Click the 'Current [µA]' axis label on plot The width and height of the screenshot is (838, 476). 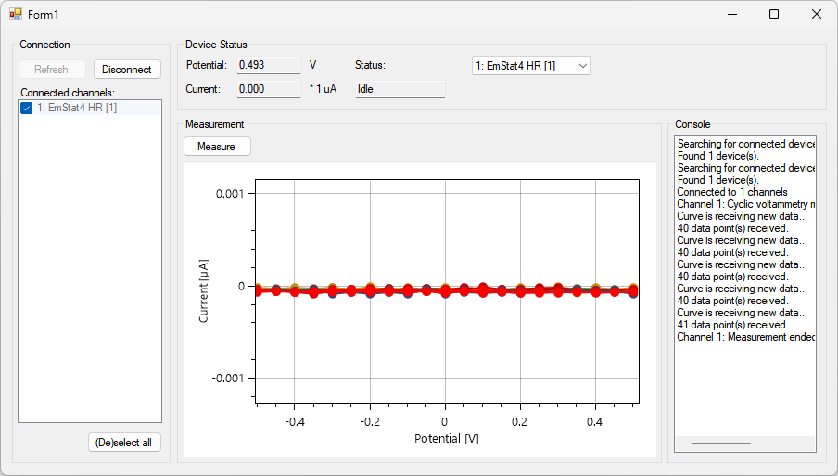pyautogui.click(x=204, y=291)
